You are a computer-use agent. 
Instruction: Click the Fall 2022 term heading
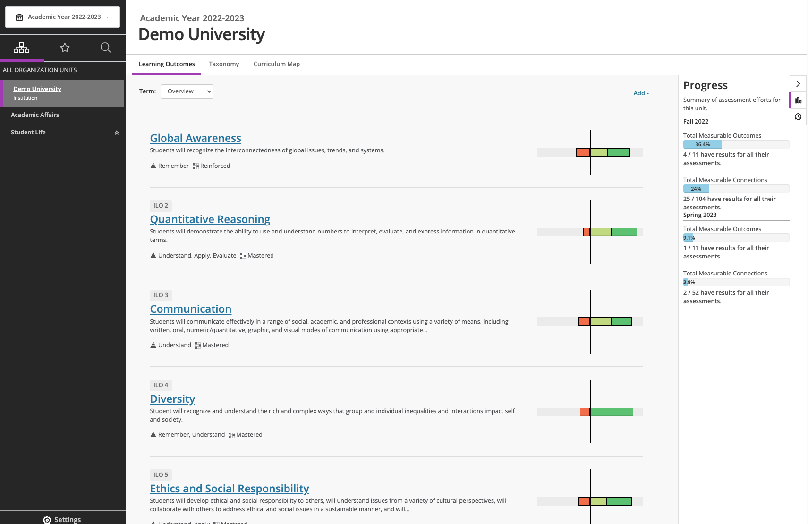(696, 121)
